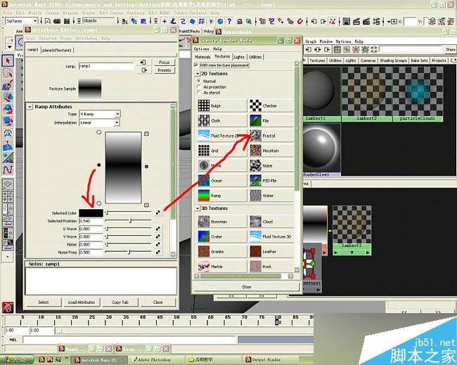Create a Fluid Texture 2D node
This screenshot has height=365, width=457.
(x=221, y=136)
